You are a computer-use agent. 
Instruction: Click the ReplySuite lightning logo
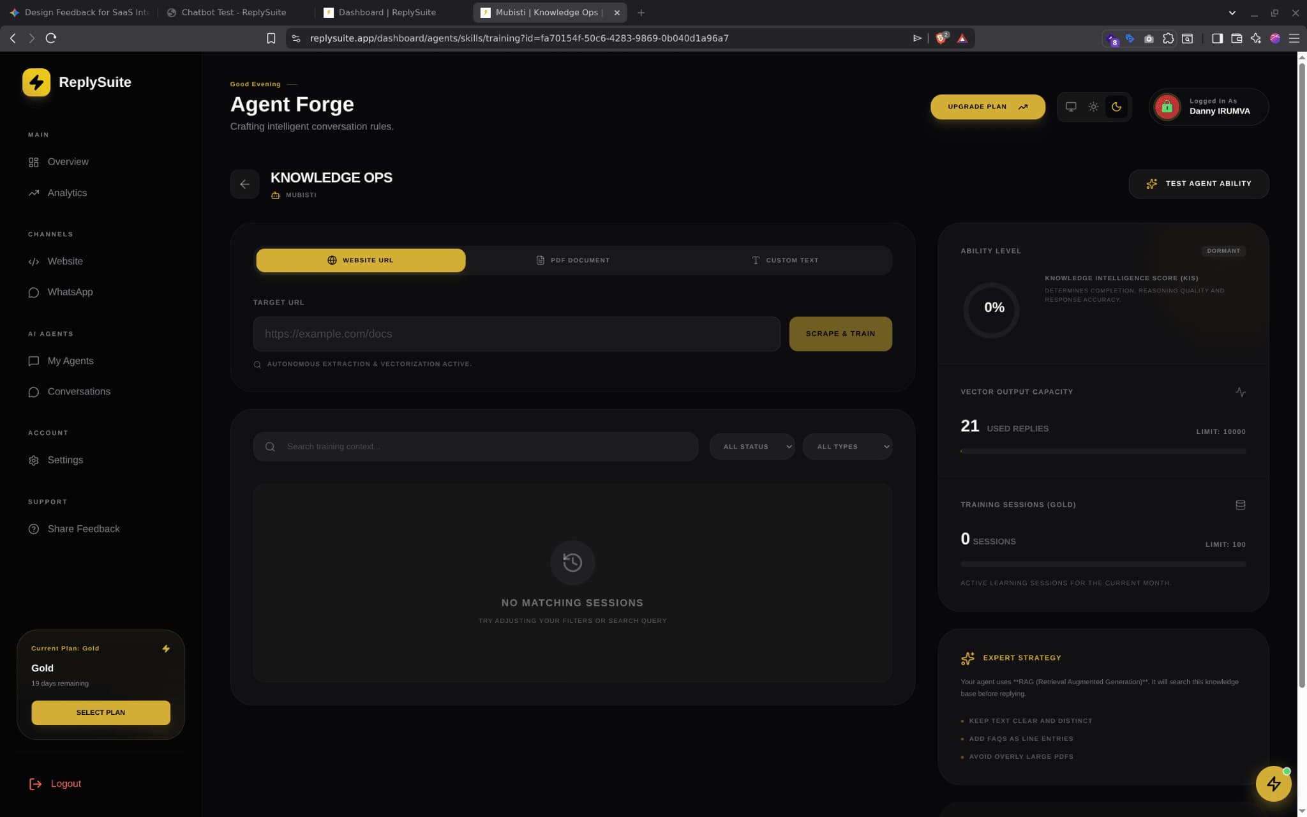click(36, 82)
